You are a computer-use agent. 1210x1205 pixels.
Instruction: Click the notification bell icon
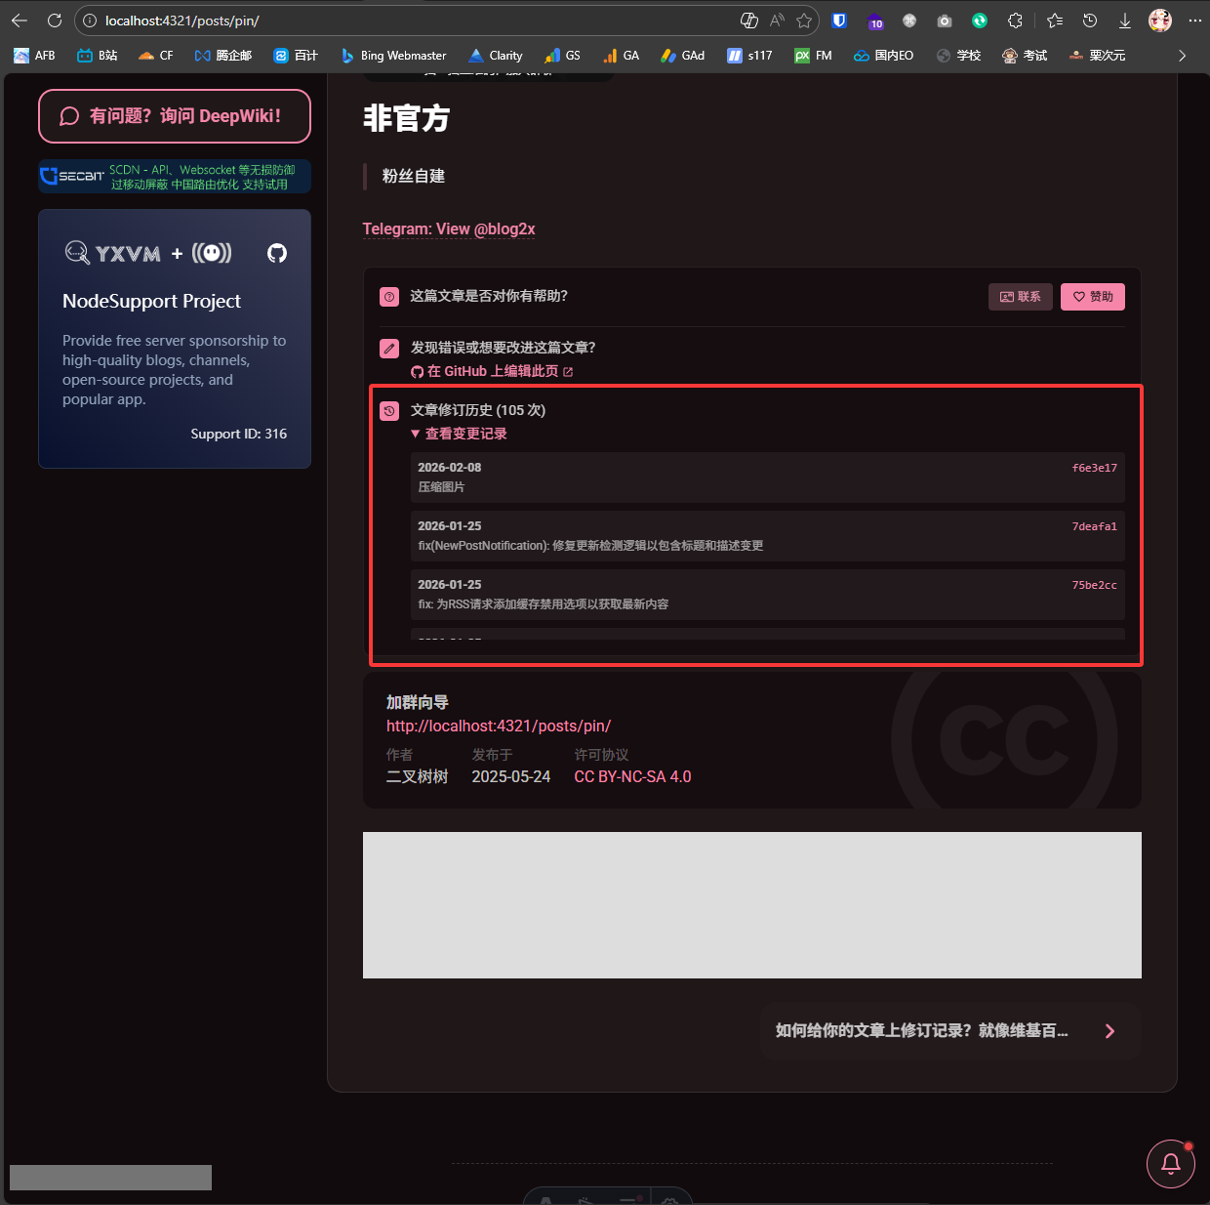[1170, 1163]
